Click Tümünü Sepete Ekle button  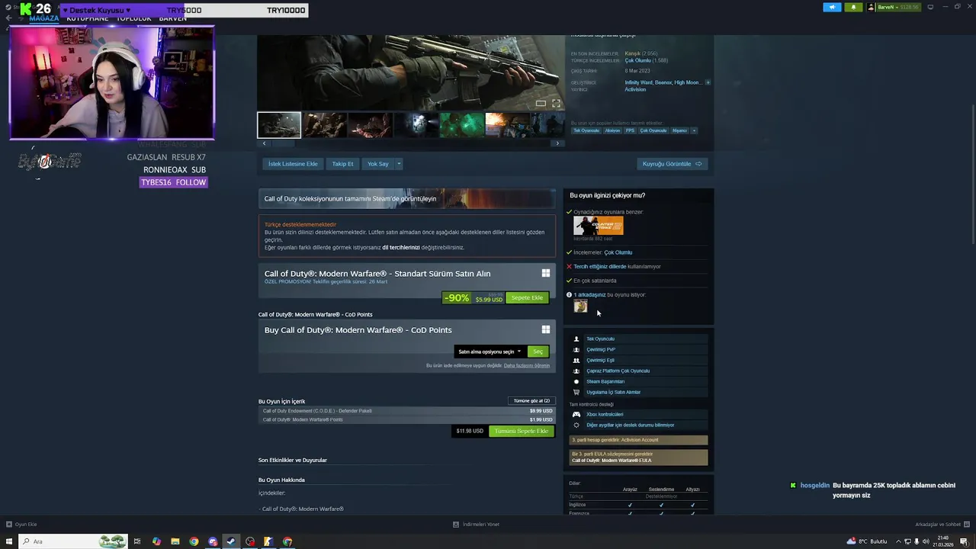[522, 431]
